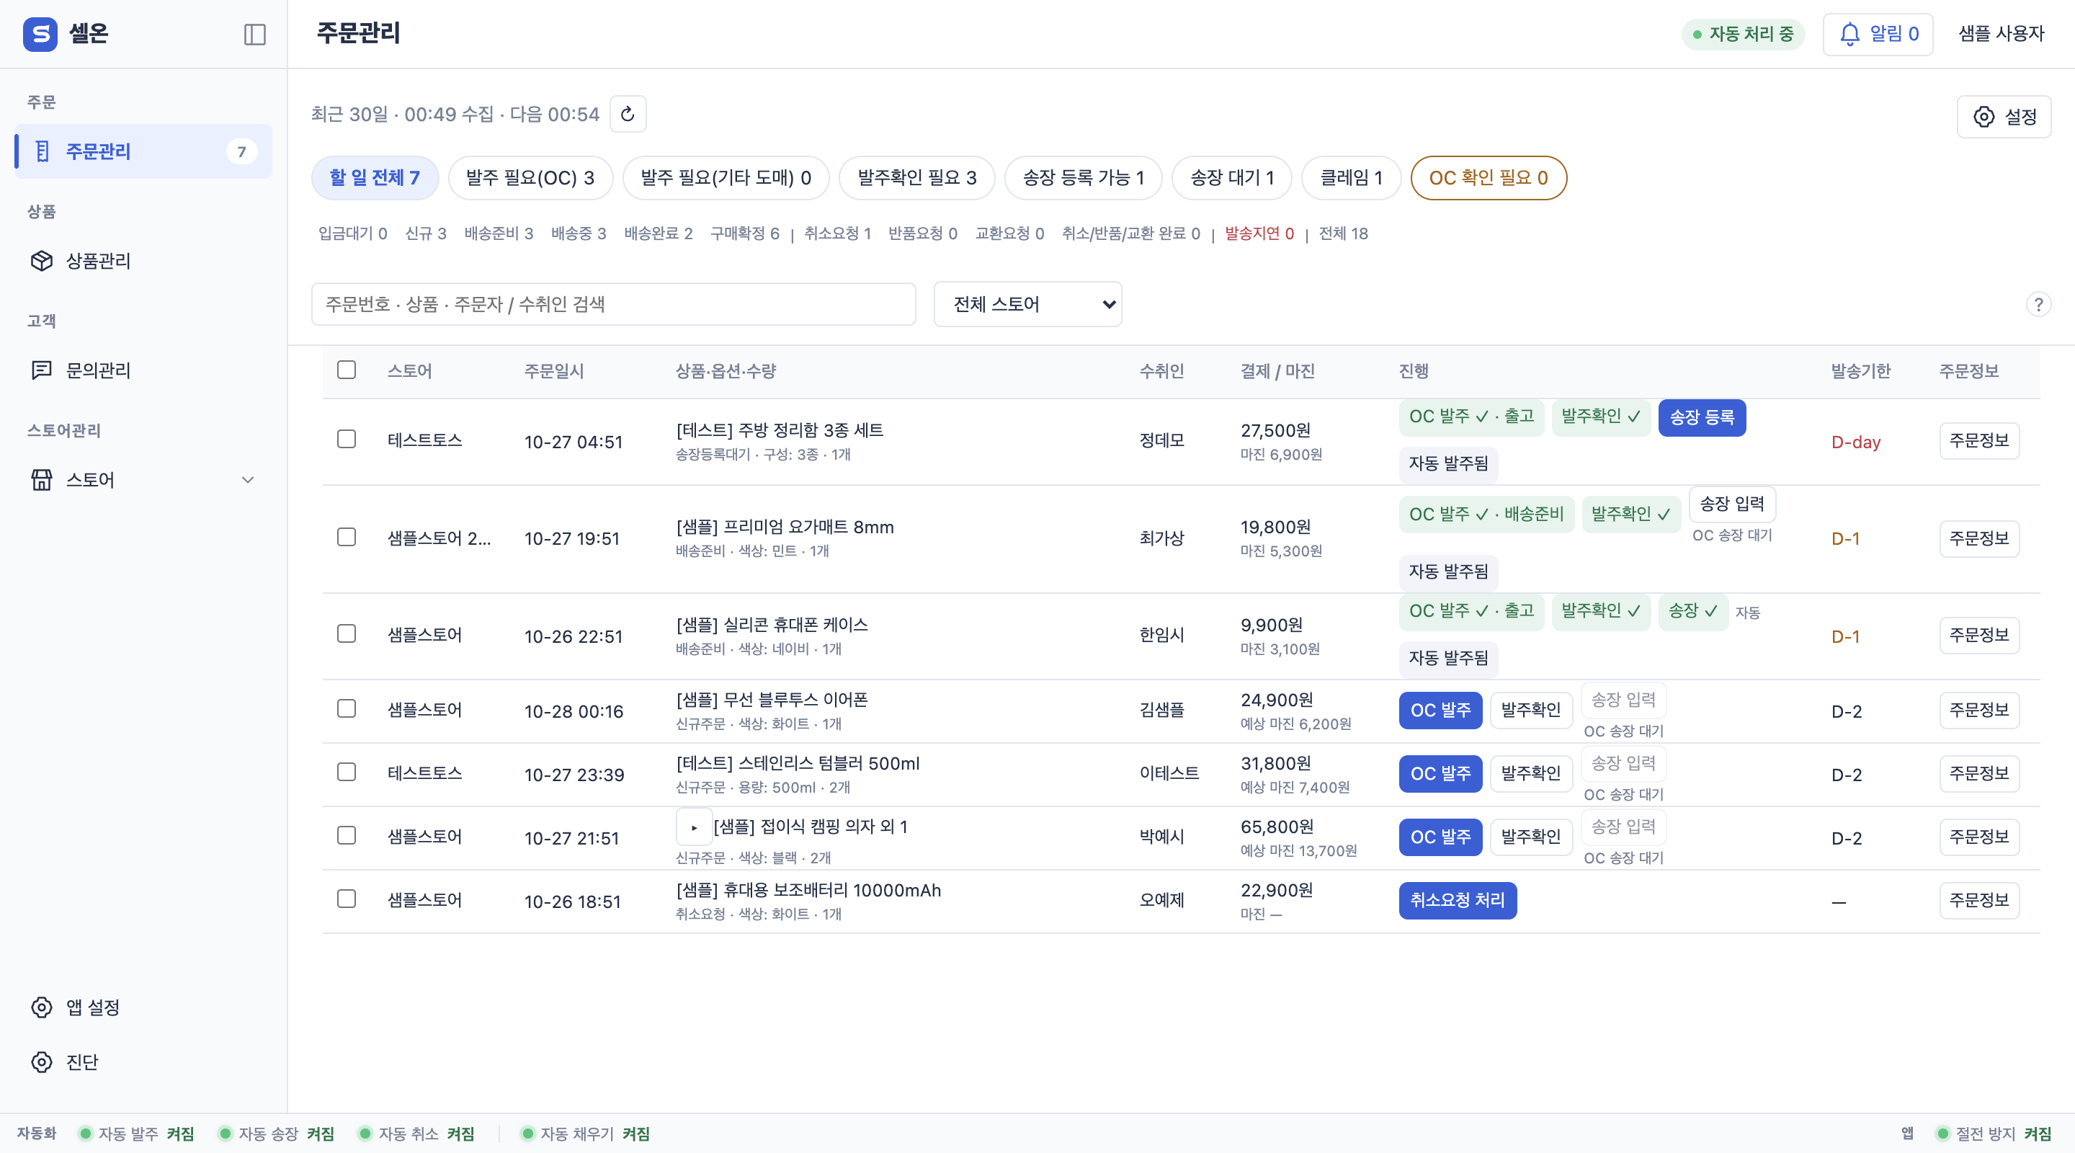Check the 프리미엄 요가매트 8mm order row
2075x1153 pixels.
(x=347, y=537)
